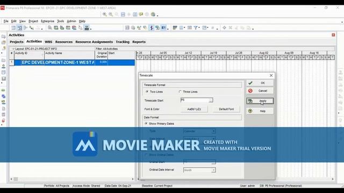Click the layout pane icon beside the zoom icons
The width and height of the screenshot is (344, 193).
pos(123,14)
